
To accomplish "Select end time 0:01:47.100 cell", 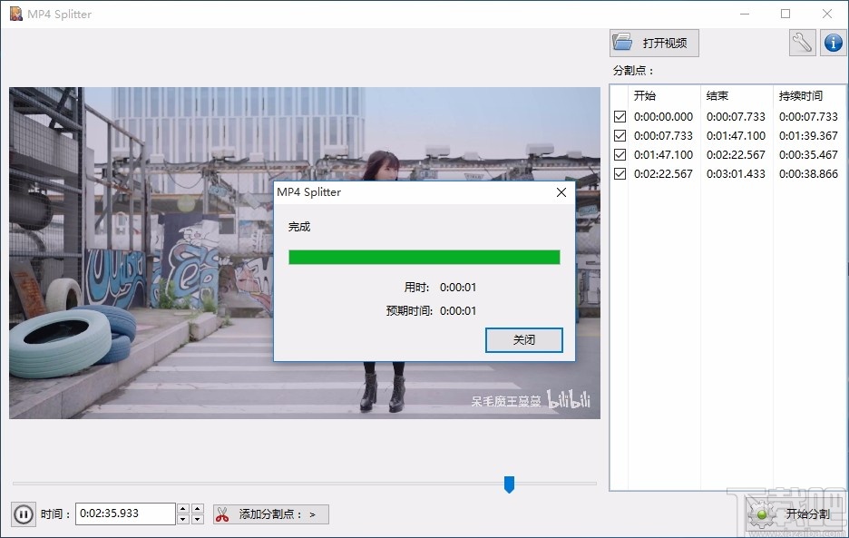I will [x=736, y=135].
